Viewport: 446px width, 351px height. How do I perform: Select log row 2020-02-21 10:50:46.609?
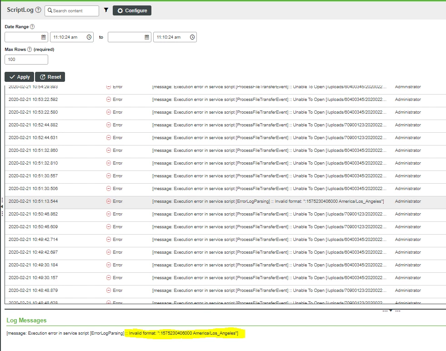tap(226, 227)
